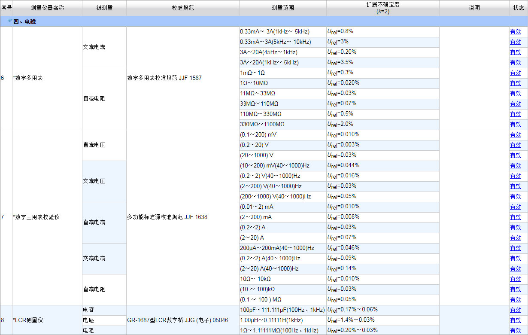Select the Urel=0.016% uncertainty cell

pos(383,176)
